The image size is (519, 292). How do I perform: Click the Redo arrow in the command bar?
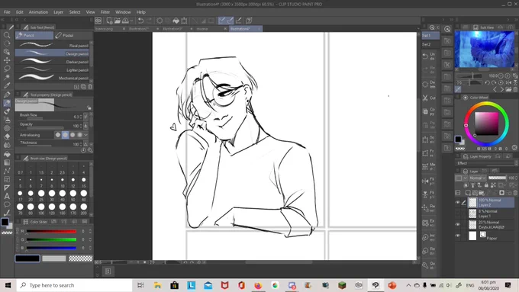click(x=149, y=21)
